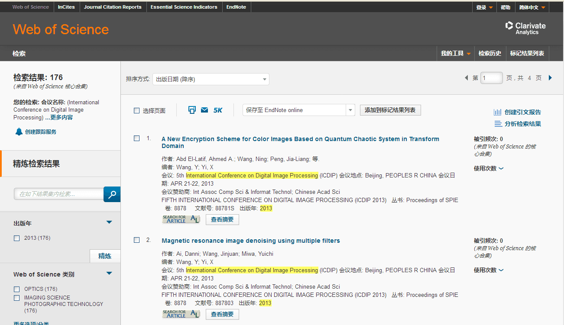Expand 使用次数 for result 1
564x325 pixels.
click(x=489, y=168)
